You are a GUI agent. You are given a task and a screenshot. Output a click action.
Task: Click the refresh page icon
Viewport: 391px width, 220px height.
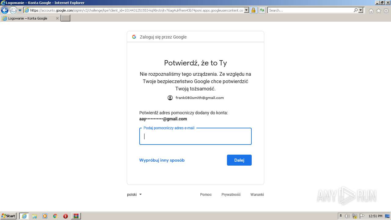262,10
